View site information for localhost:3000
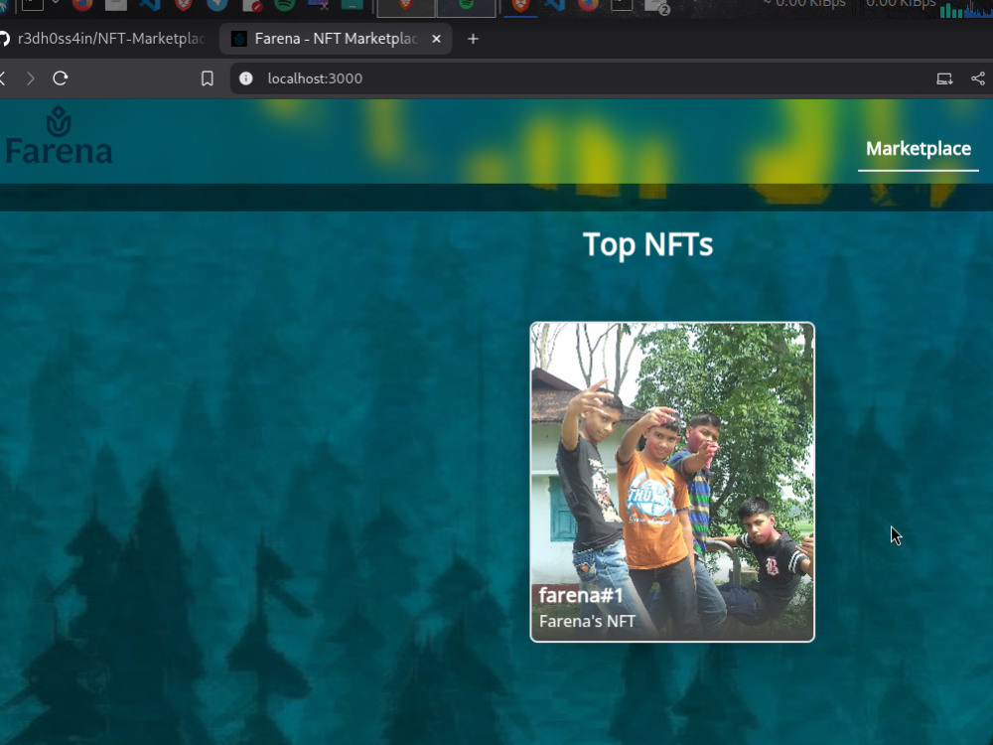The image size is (993, 745). coord(245,77)
